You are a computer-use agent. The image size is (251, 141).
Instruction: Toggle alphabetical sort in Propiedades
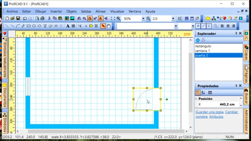203,92
